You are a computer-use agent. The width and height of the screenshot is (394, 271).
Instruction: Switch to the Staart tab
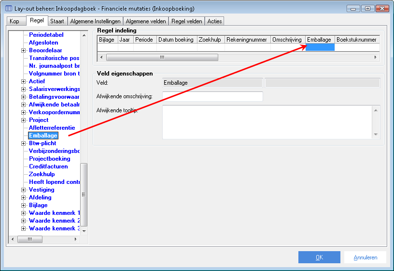(x=57, y=21)
